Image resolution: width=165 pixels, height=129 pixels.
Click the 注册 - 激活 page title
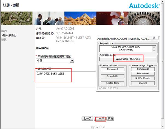point(11,5)
